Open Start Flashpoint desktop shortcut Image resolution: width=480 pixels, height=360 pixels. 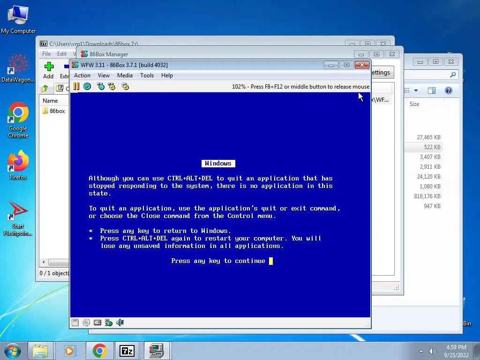click(18, 218)
